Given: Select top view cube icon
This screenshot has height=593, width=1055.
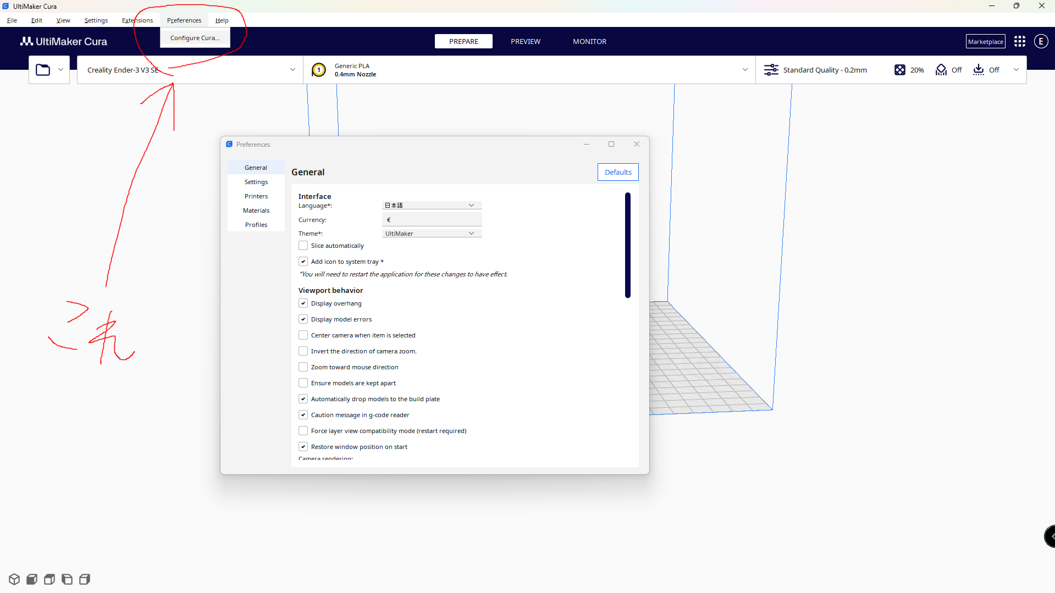Looking at the screenshot, I should 49,579.
